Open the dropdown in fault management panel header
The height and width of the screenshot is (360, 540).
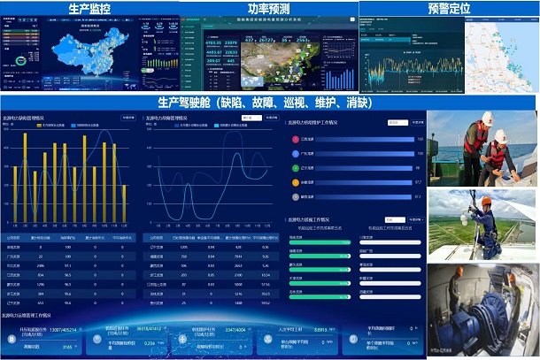(x=251, y=118)
